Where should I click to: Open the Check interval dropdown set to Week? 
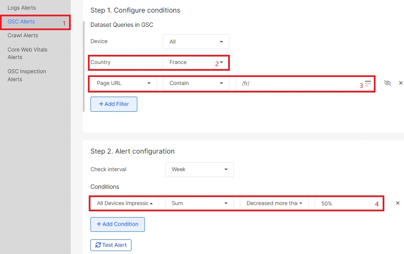pyautogui.click(x=199, y=169)
